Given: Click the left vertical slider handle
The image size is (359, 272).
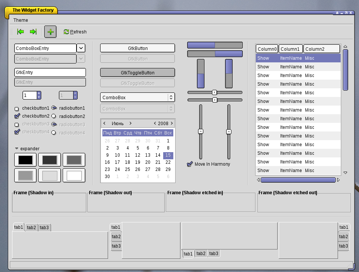Looking at the screenshot, I should point(201,131).
